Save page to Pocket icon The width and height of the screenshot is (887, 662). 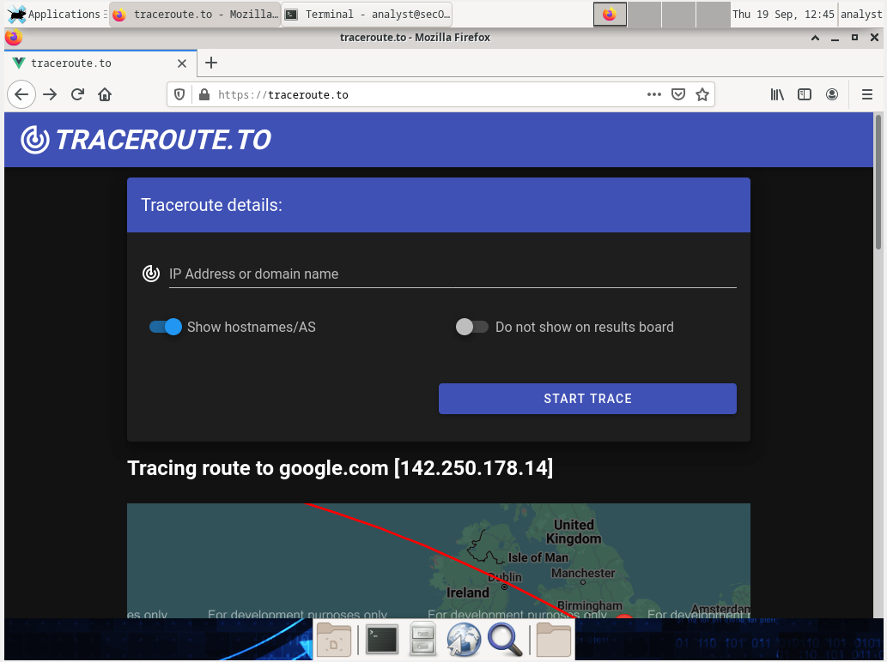[x=678, y=94]
